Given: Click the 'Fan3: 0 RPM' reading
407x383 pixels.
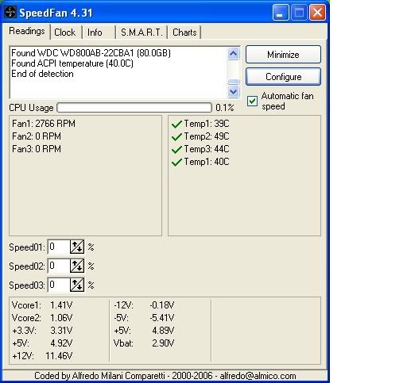Looking at the screenshot, I should 37,149.
